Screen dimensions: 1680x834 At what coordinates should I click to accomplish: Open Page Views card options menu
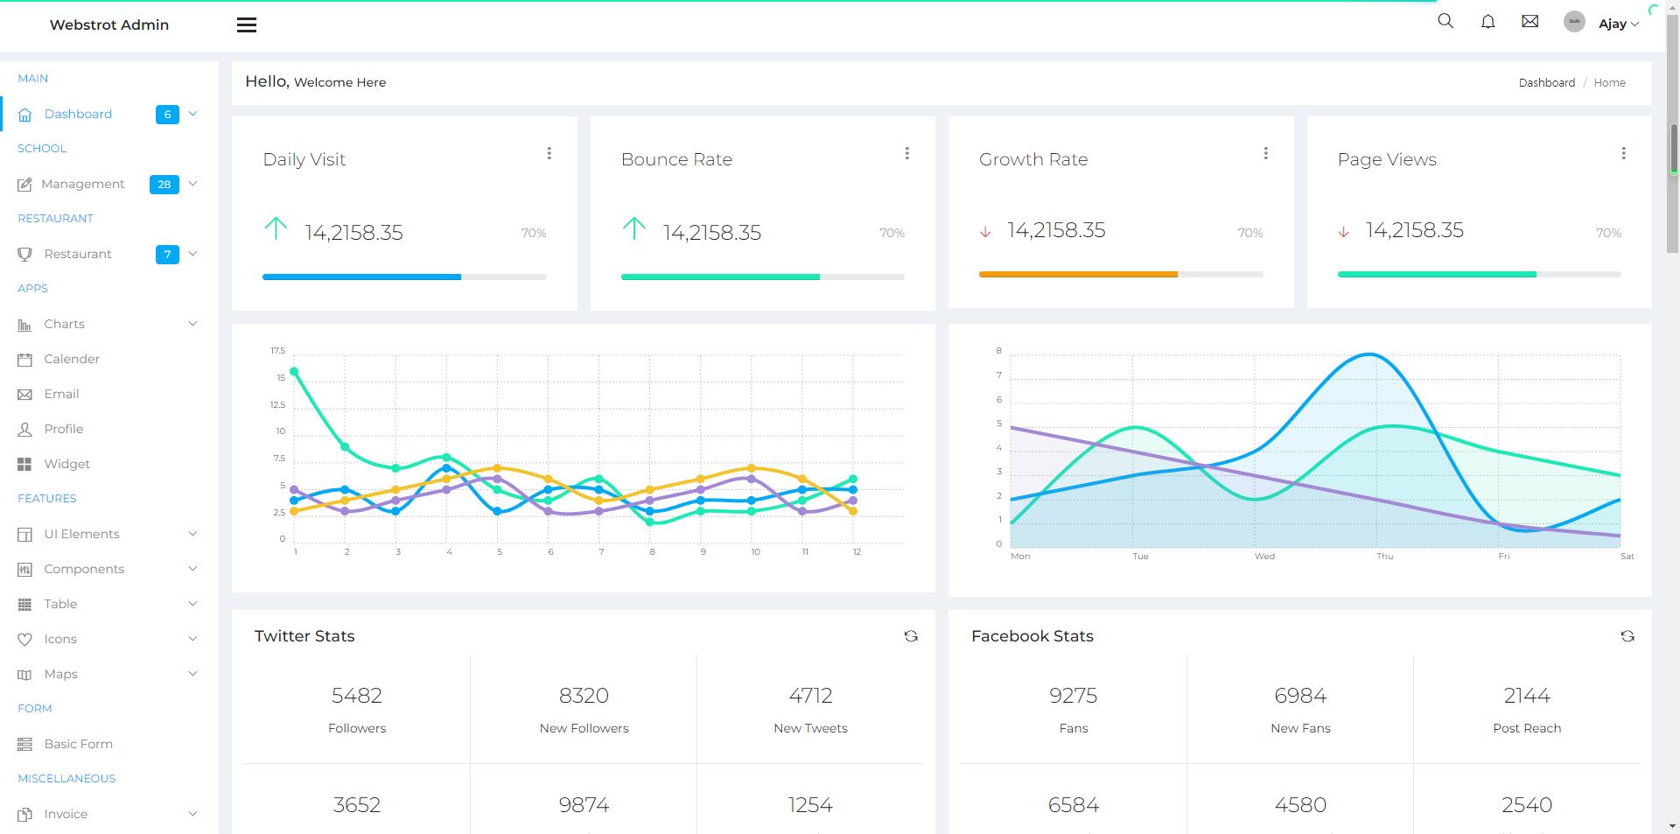click(1623, 153)
